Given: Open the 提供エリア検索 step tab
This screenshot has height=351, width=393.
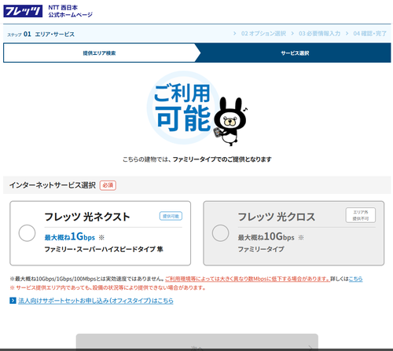Looking at the screenshot, I should coord(100,53).
